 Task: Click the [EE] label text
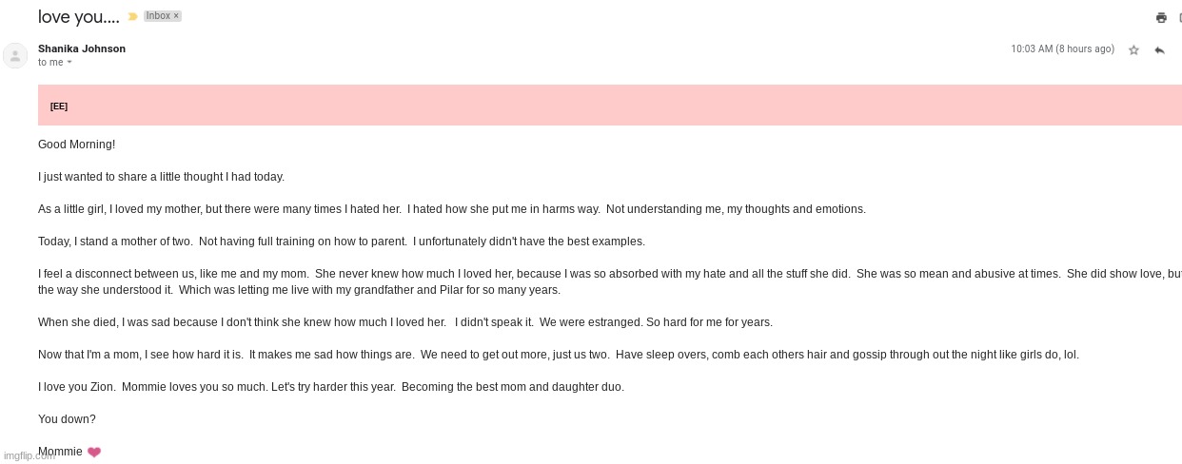pyautogui.click(x=59, y=106)
